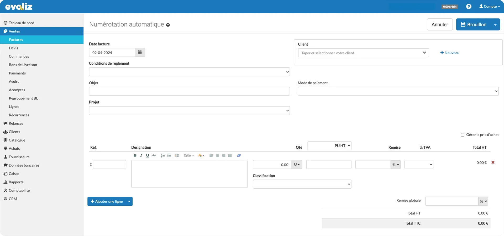Align designation text right
This screenshot has height=236, width=504.
point(224,155)
